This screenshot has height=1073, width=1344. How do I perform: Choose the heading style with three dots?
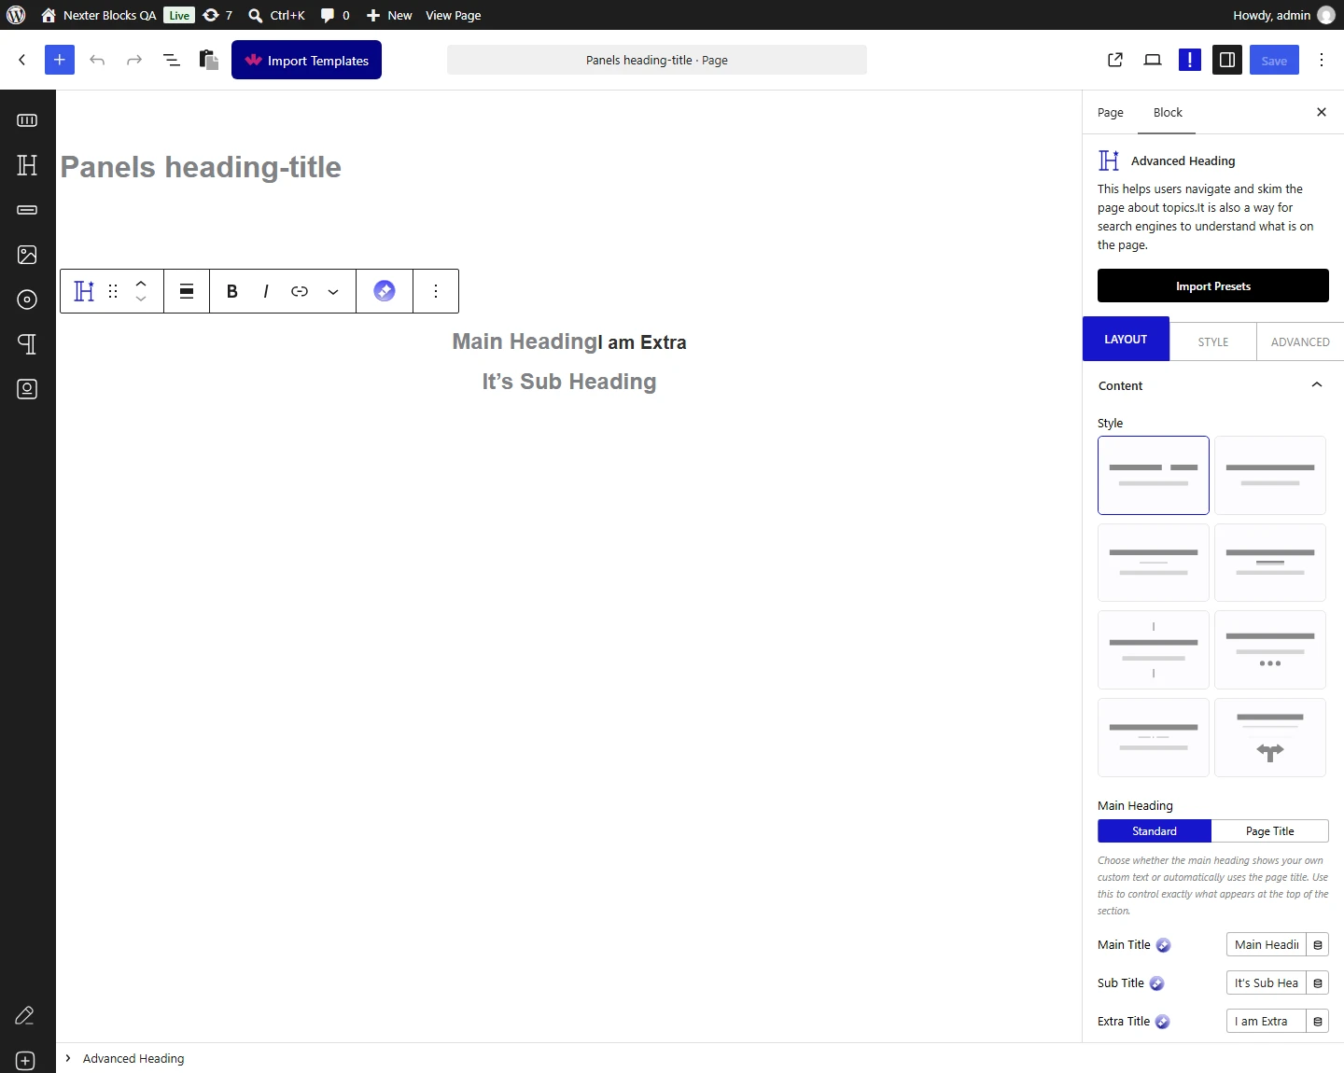tap(1270, 649)
